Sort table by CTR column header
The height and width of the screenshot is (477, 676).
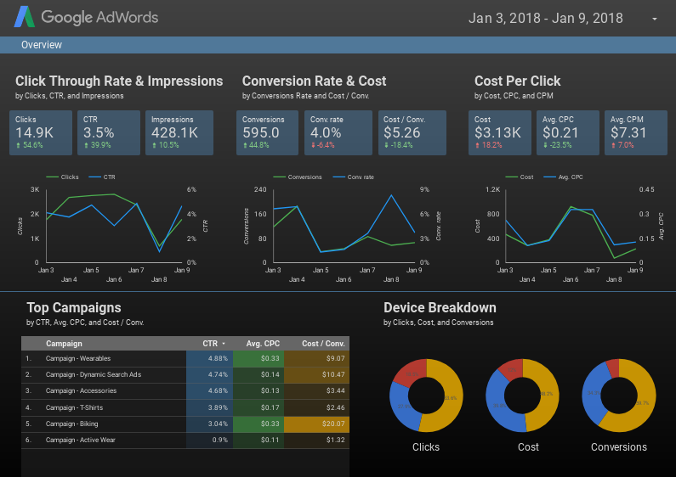[210, 344]
